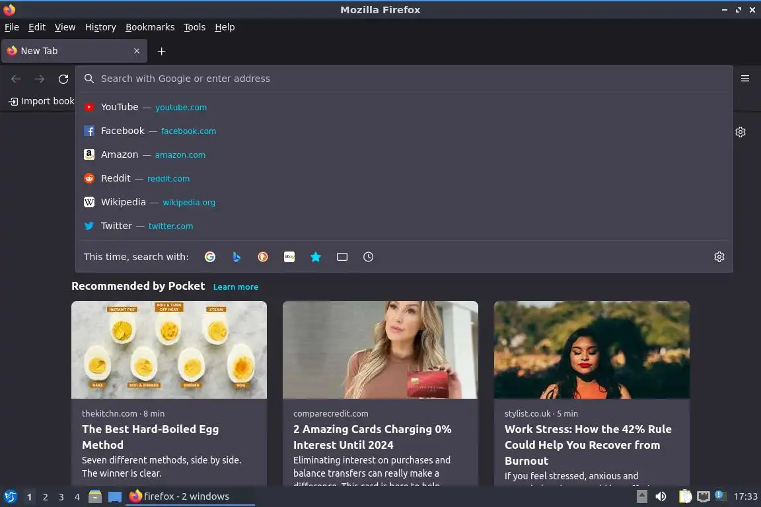Open the Help menu

225,27
